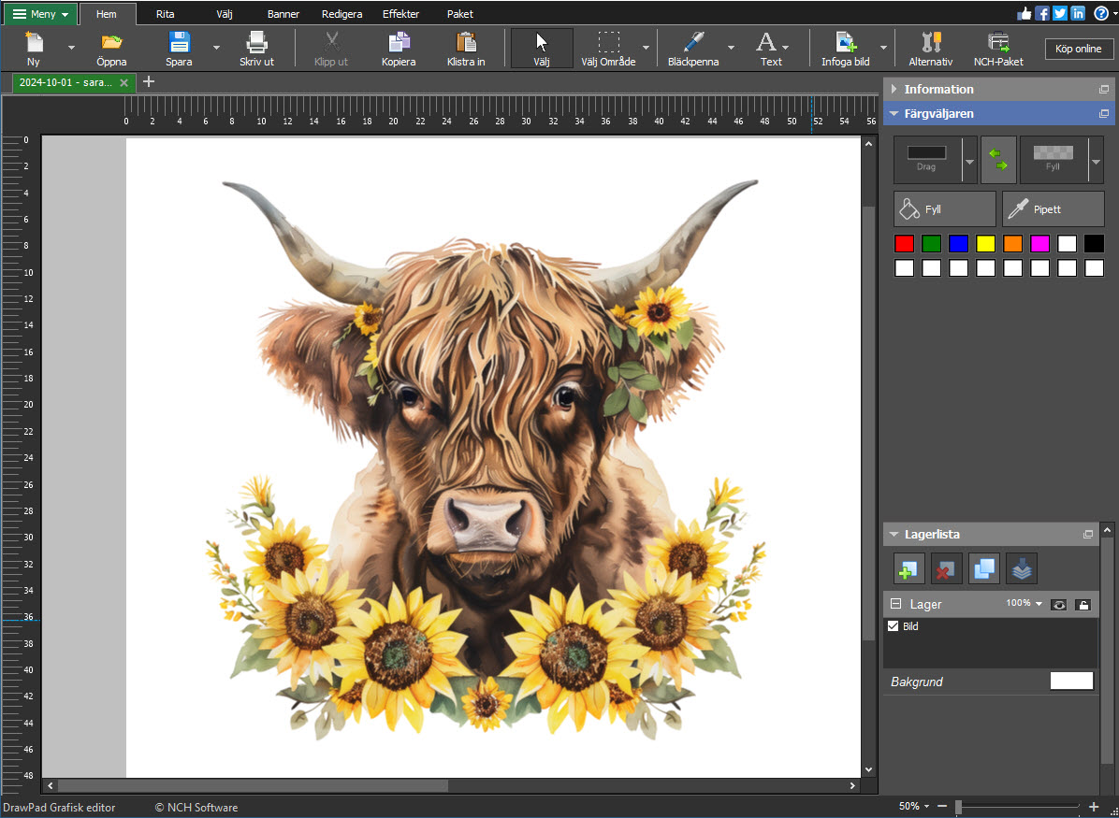
Task: Click the Köp online button
Action: click(1079, 49)
